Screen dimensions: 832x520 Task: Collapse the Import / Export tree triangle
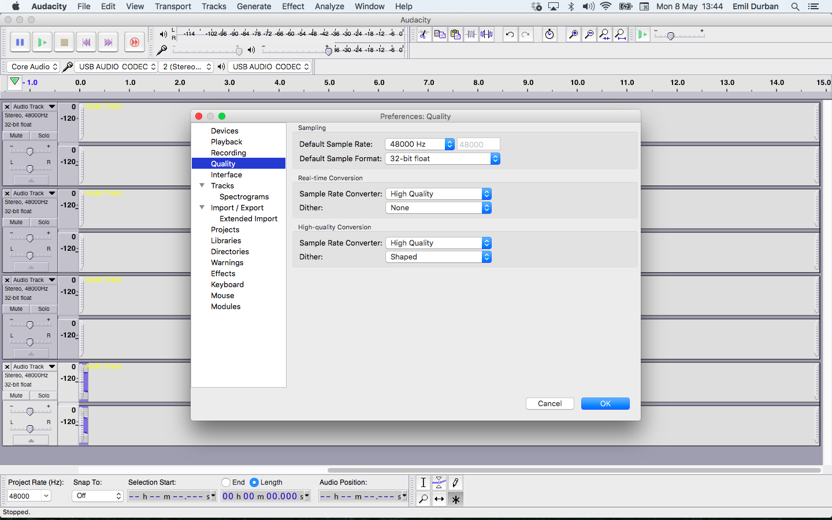click(x=202, y=207)
